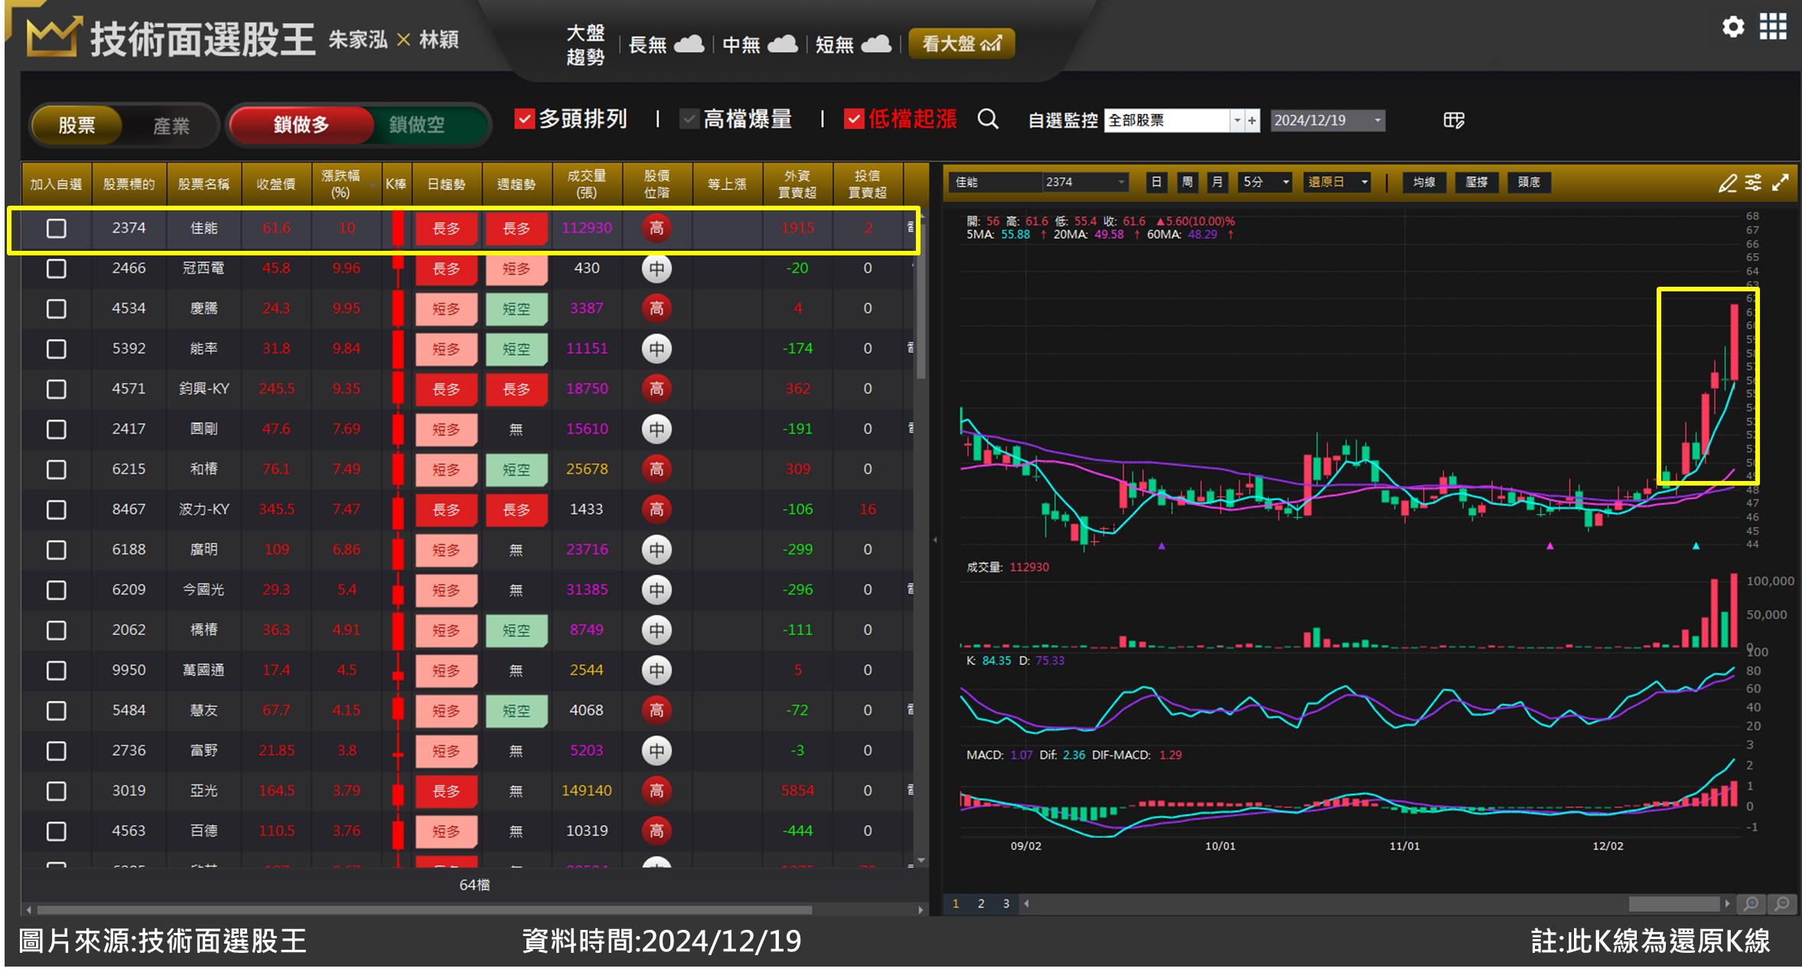1802x975 pixels.
Task: Open the settings gear icon
Action: [1733, 28]
